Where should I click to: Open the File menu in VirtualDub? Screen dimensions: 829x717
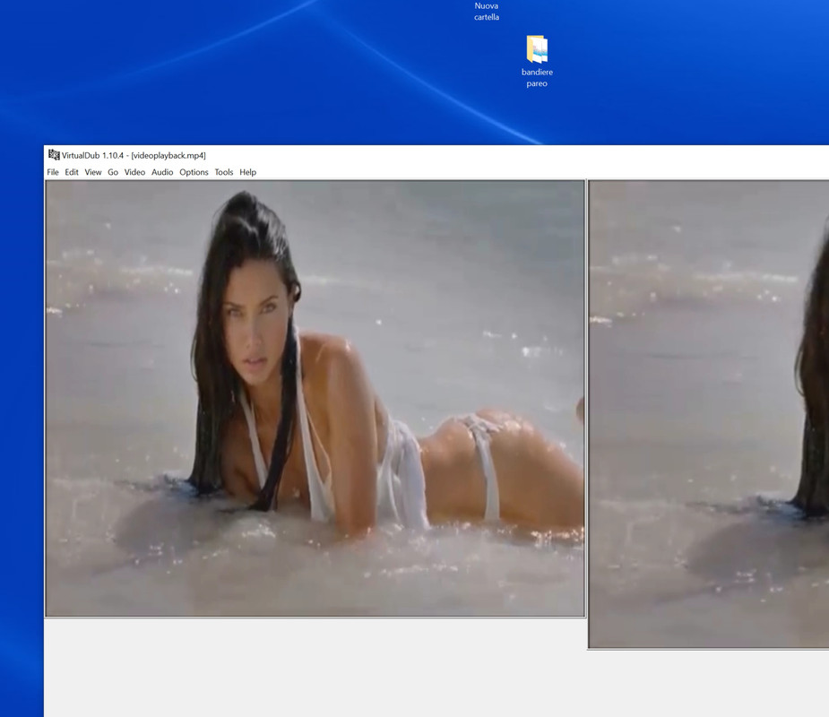click(53, 172)
